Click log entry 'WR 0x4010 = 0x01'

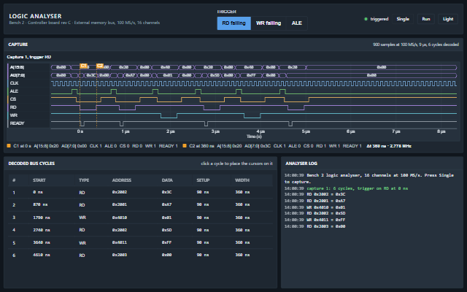326,207
